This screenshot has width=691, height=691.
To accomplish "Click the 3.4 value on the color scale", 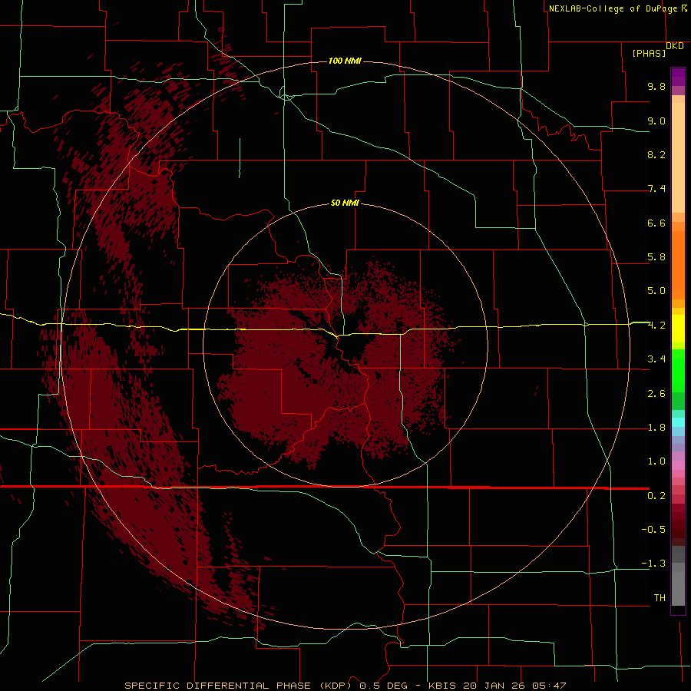I will (656, 359).
